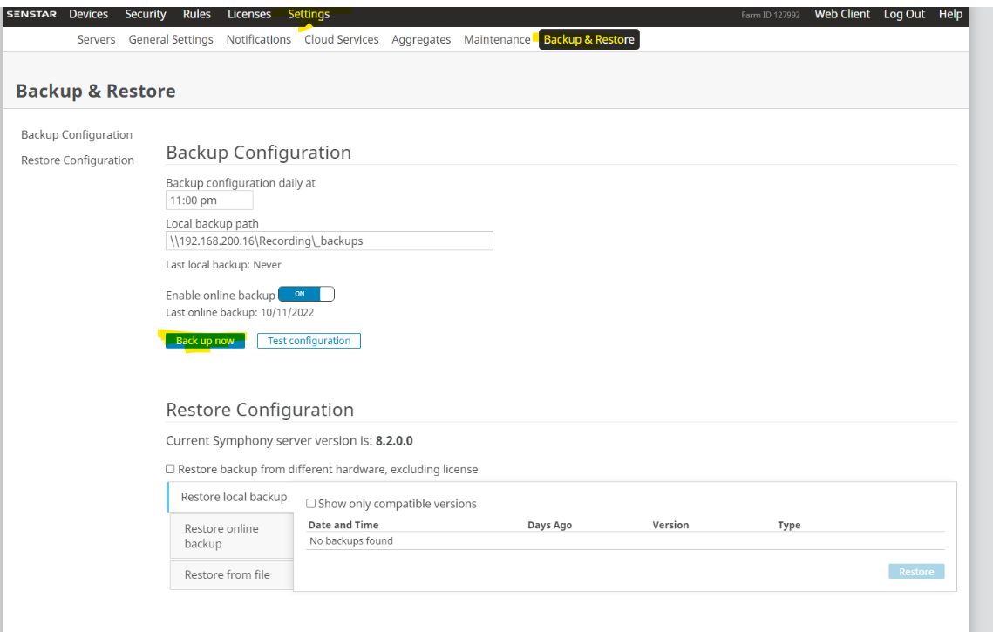Open the Licenses menu
This screenshot has width=993, height=632.
coord(248,14)
